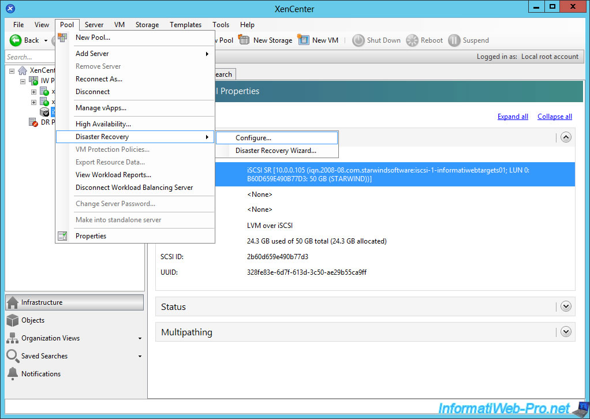Click the SCSI ID value 2b60d659e490b77d3
This screenshot has width=590, height=419.
[x=278, y=257]
